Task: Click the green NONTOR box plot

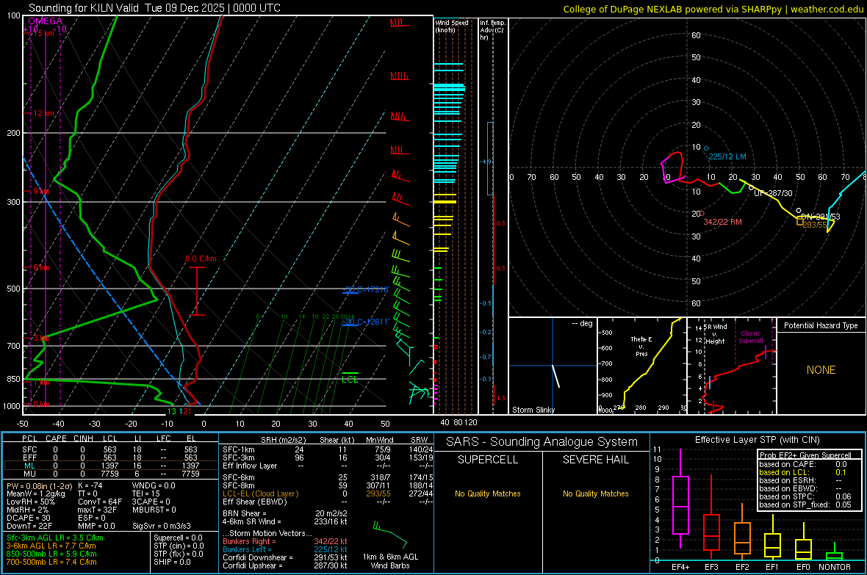Action: click(x=835, y=552)
